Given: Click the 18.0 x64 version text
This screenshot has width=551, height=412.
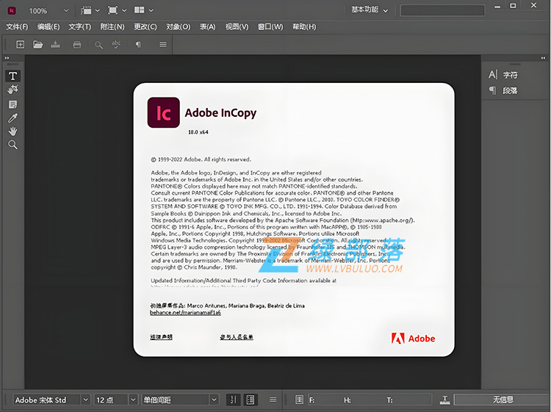Looking at the screenshot, I should (198, 132).
